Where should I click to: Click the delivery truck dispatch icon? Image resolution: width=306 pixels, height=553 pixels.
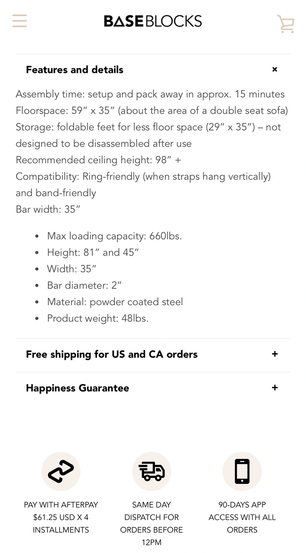tap(151, 471)
